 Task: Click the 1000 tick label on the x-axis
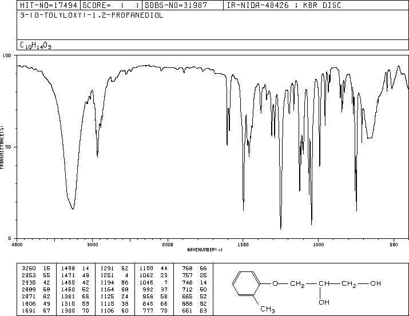pos(318,245)
